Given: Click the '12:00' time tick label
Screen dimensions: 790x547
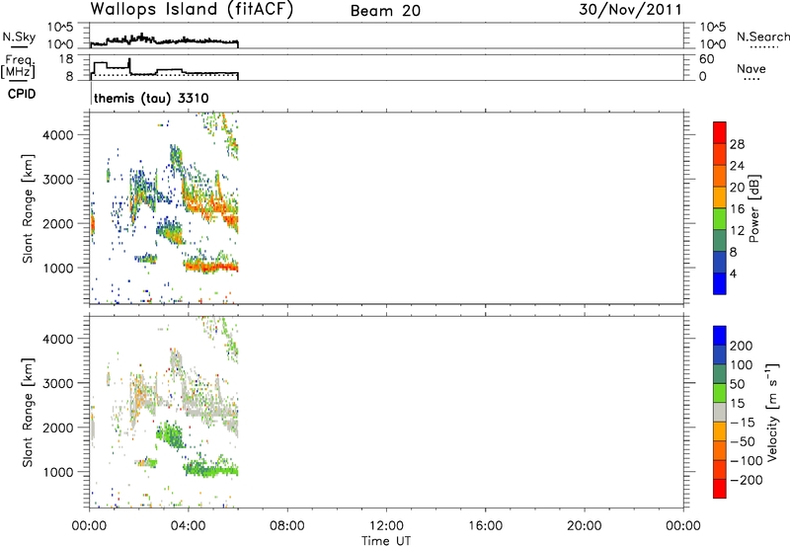Looking at the screenshot, I should coord(386,526).
